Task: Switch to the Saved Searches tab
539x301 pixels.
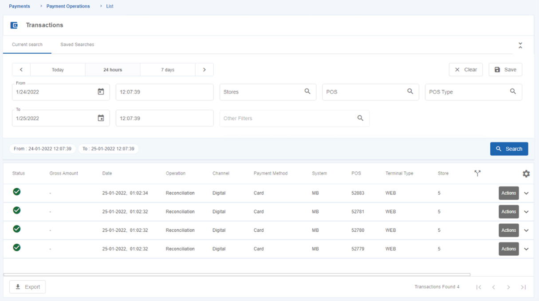Action: pos(77,44)
